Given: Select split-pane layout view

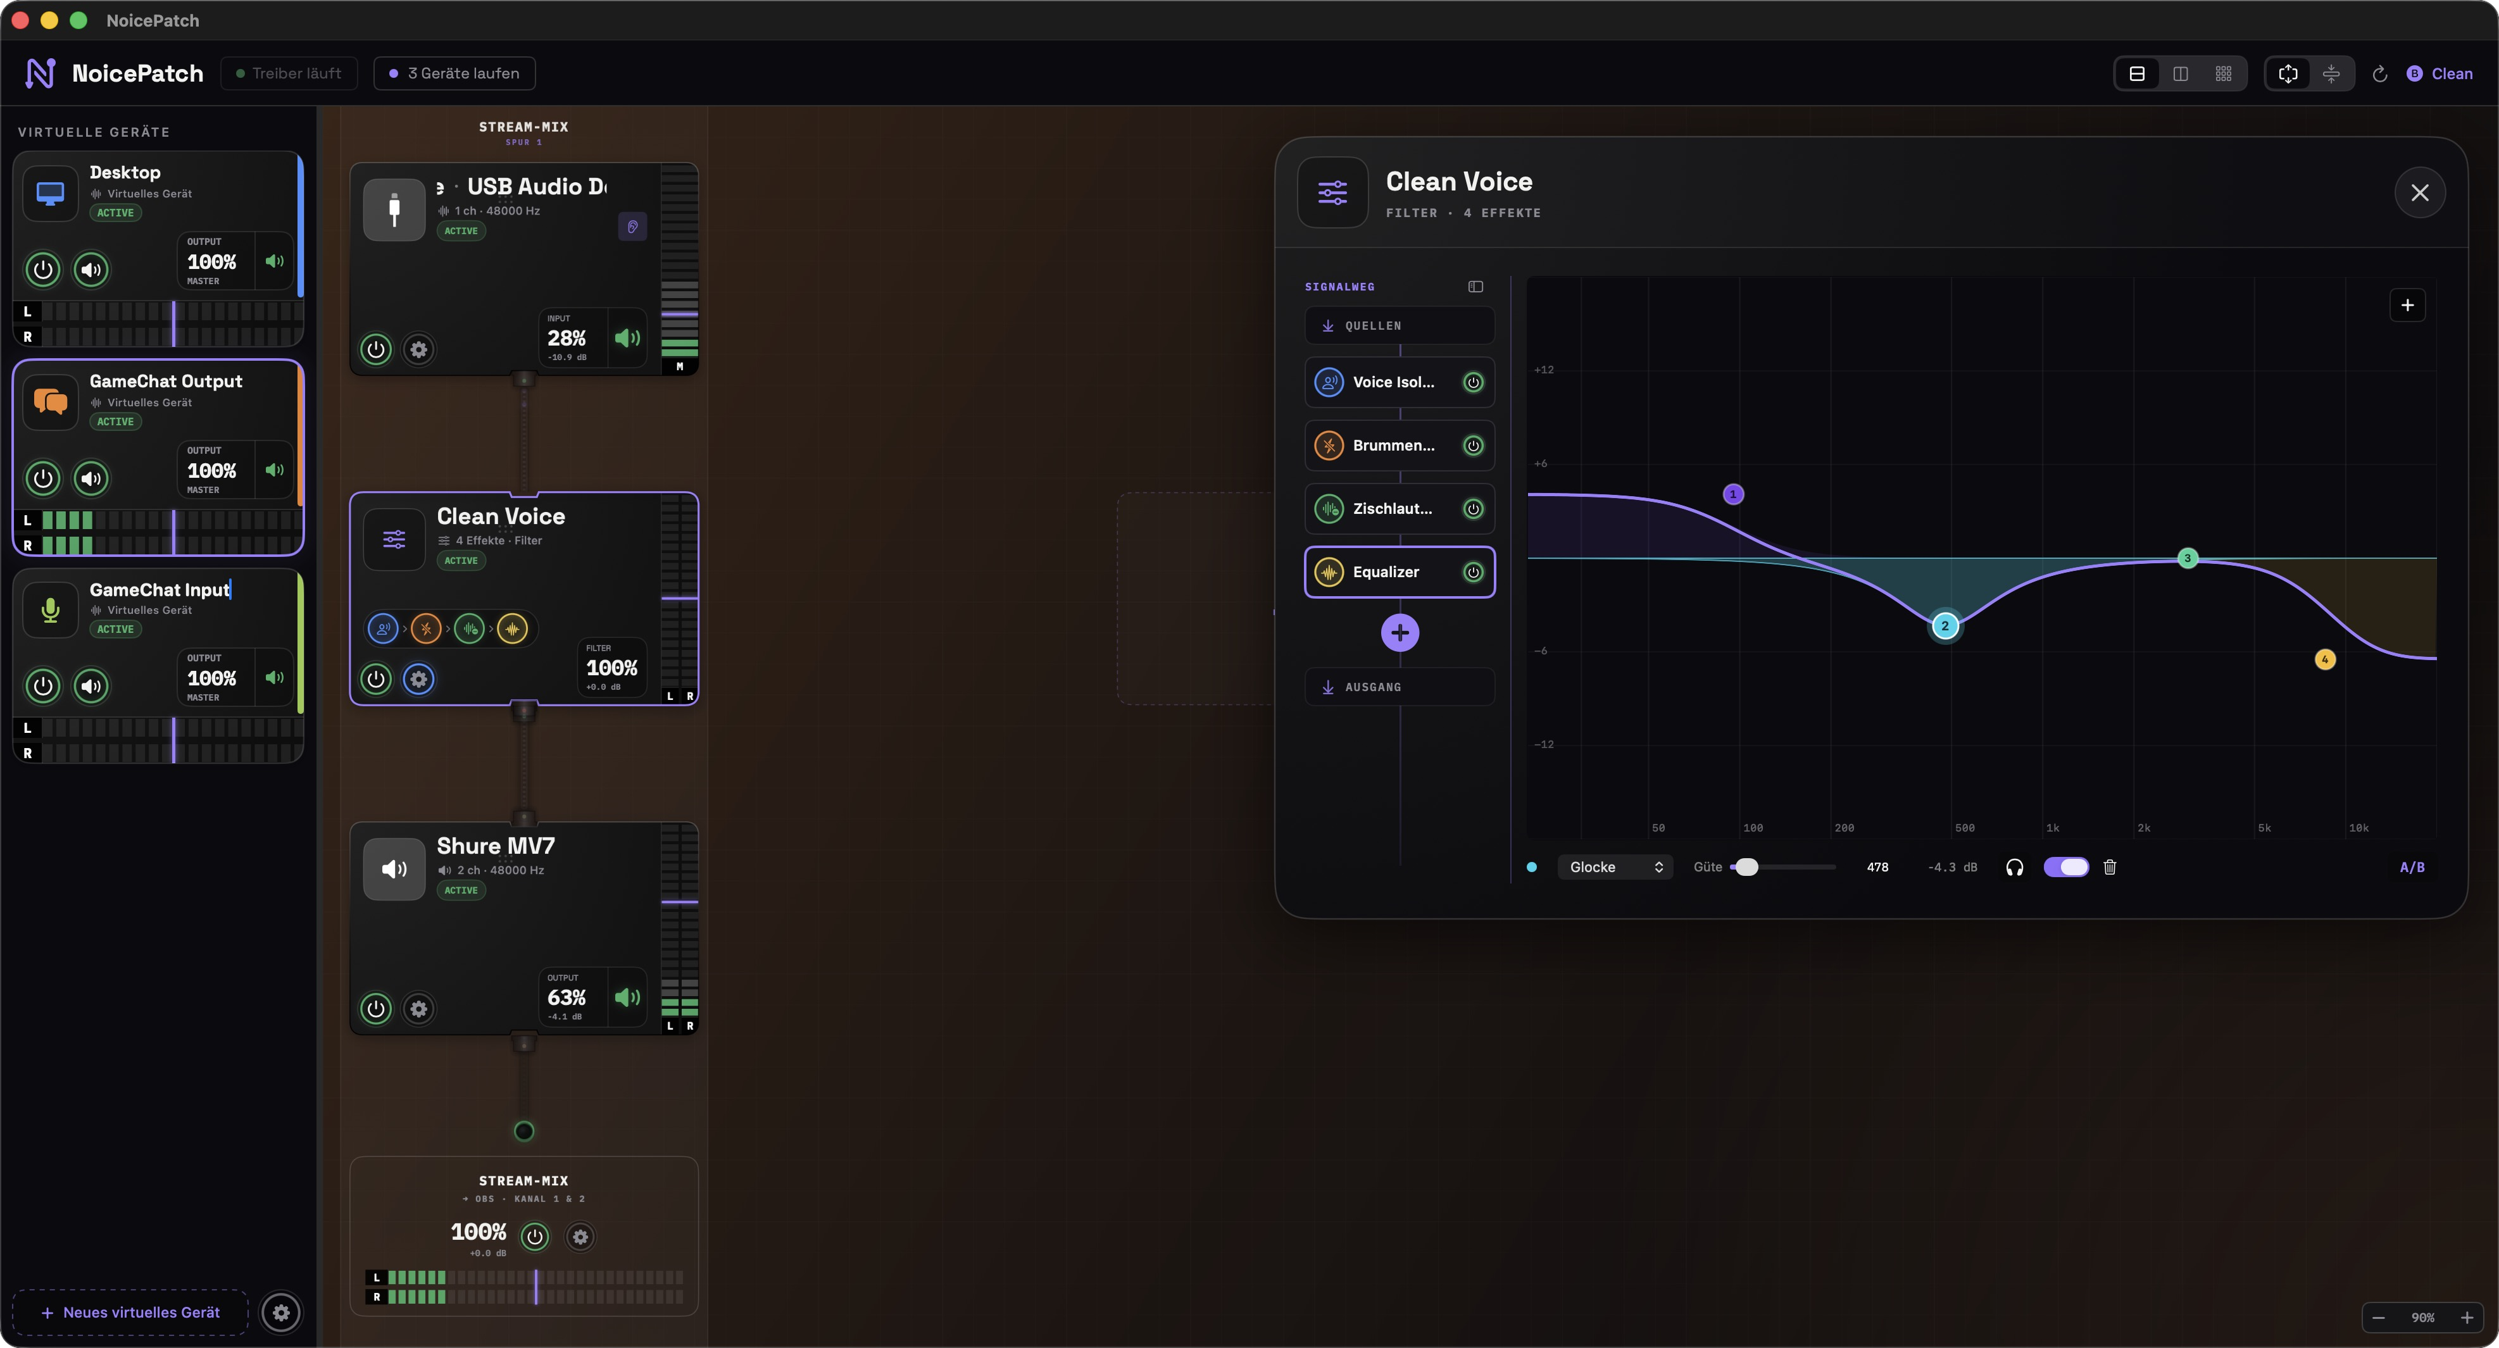Looking at the screenshot, I should [2181, 73].
